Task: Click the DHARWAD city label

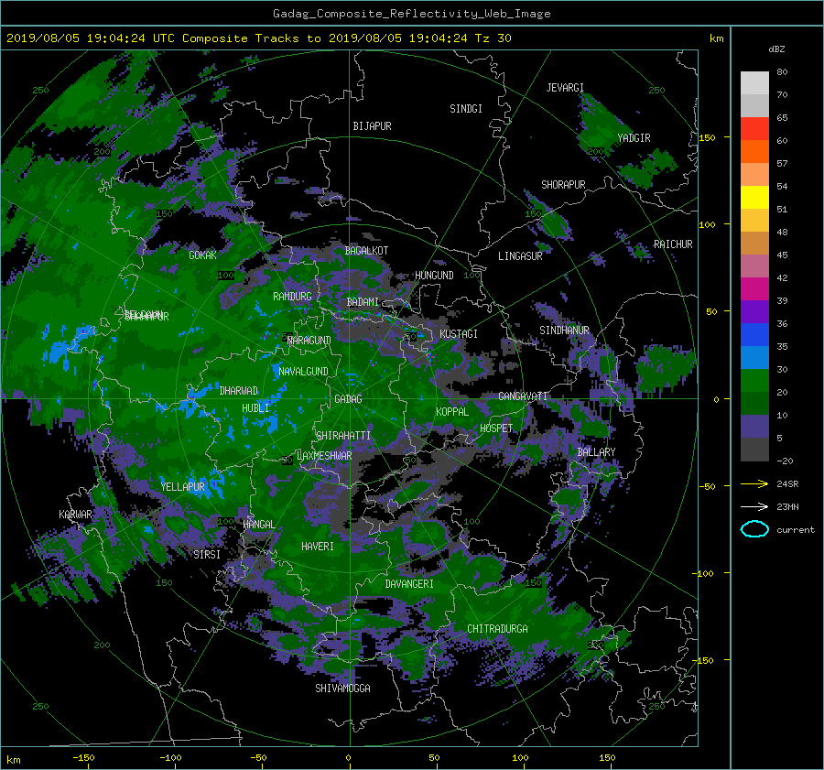Action: pos(239,391)
